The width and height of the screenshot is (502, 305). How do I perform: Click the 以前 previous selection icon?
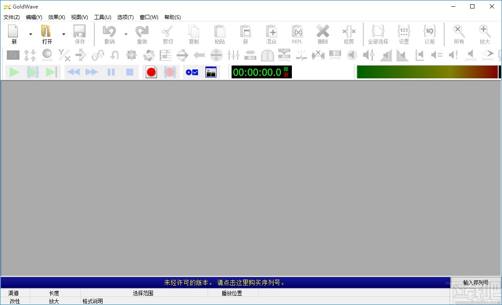[x=430, y=34]
